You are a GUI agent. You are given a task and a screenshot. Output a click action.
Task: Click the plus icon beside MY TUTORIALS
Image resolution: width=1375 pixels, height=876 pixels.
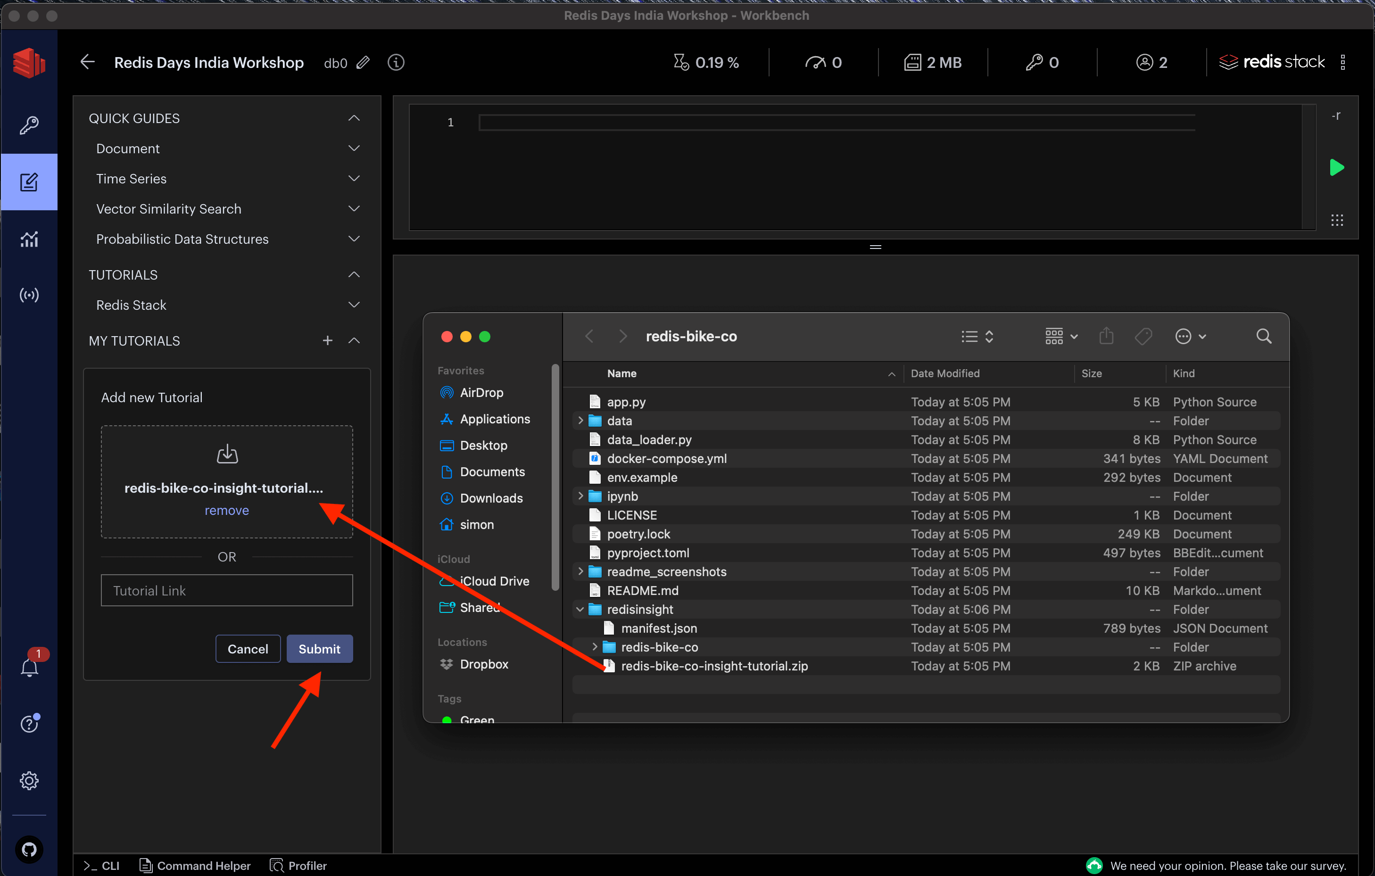coord(327,341)
